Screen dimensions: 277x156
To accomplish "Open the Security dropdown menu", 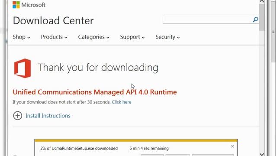I will [x=167, y=37].
